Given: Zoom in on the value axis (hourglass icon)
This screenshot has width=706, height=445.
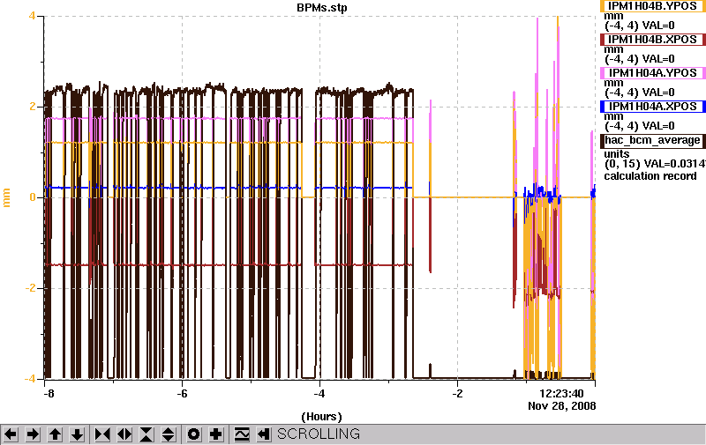Looking at the screenshot, I should point(146,434).
